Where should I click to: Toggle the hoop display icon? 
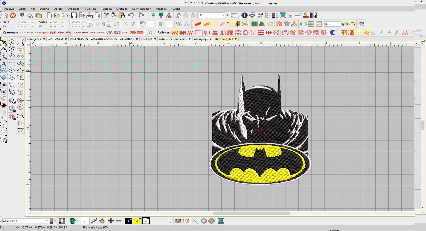(303, 24)
